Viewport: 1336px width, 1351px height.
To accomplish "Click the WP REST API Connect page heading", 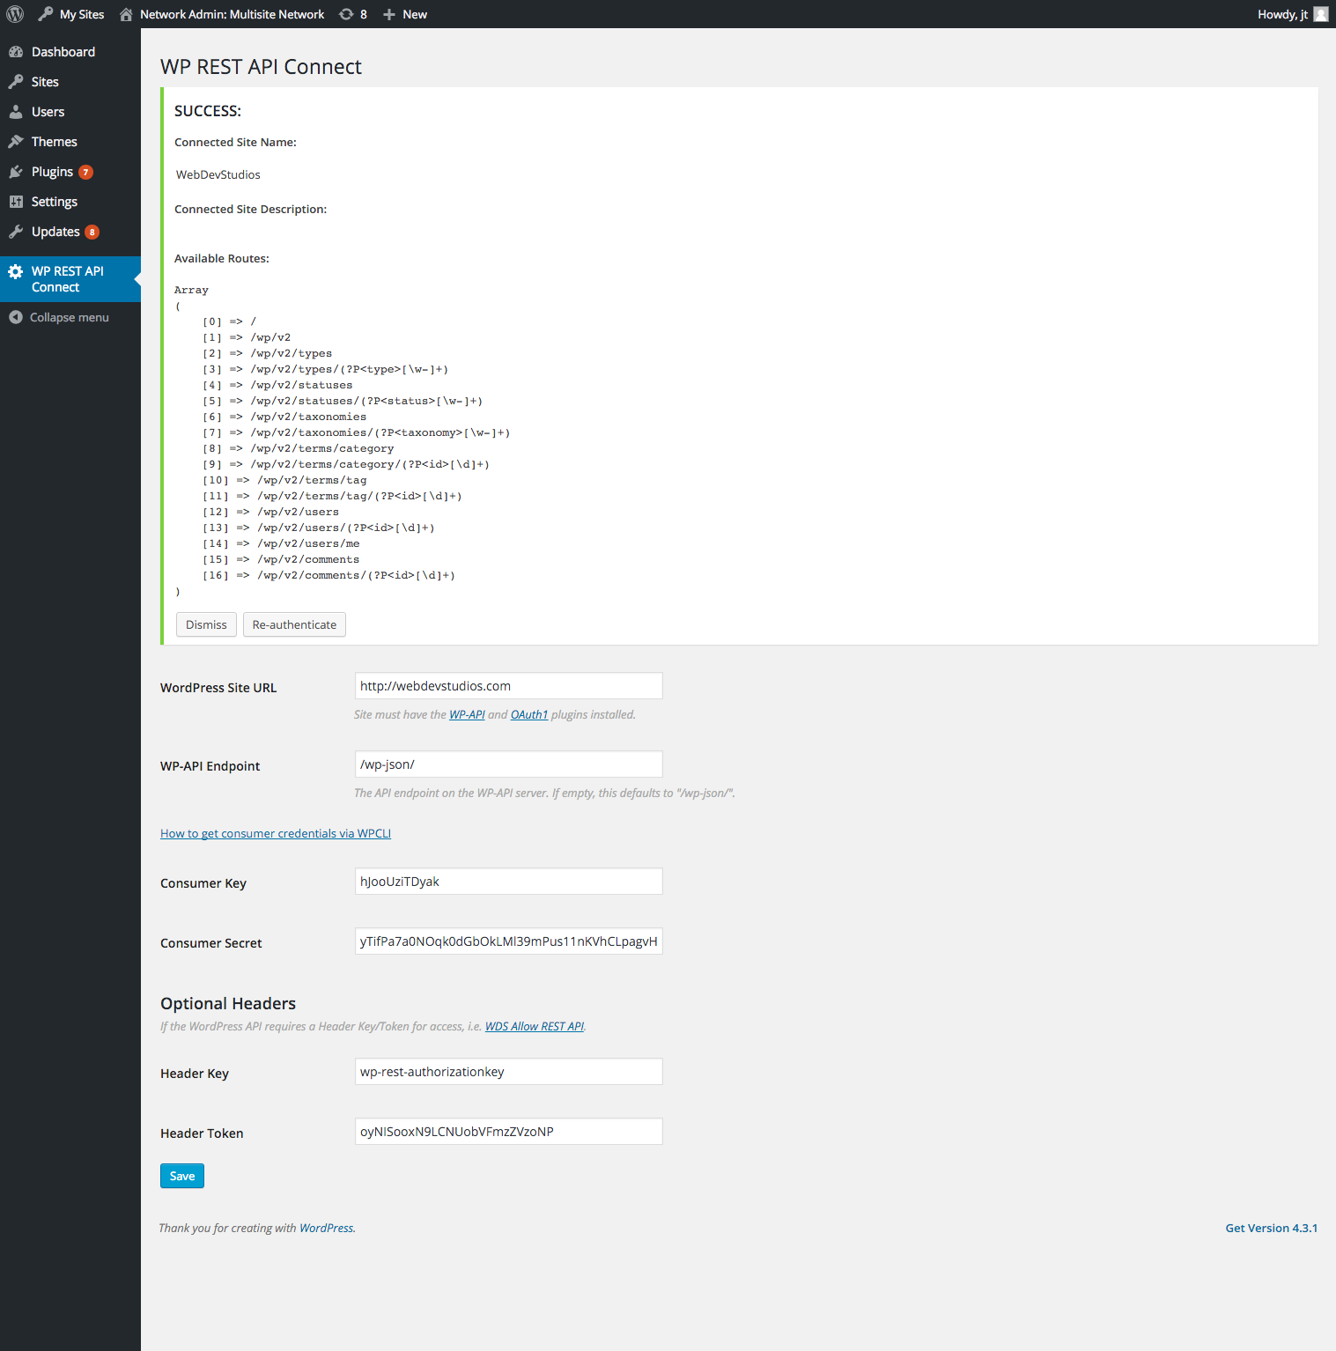I will click(x=261, y=67).
